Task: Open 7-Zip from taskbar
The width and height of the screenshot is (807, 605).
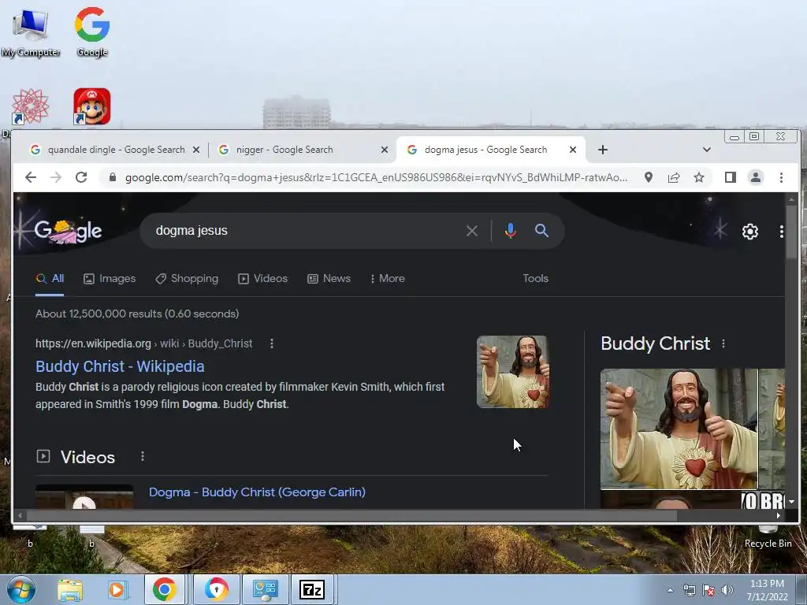Action: click(312, 589)
